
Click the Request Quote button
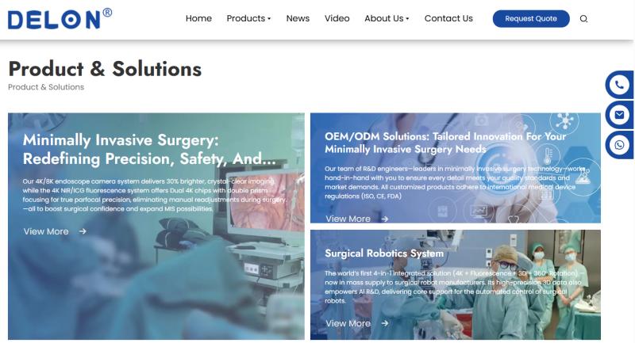pyautogui.click(x=531, y=18)
